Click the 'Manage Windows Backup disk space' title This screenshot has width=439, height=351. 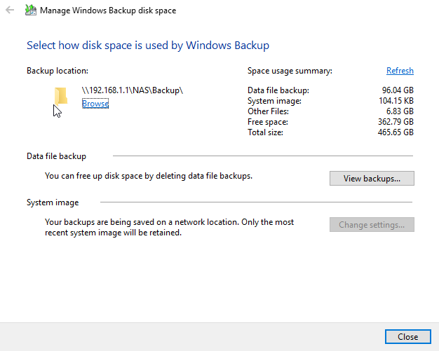108,11
